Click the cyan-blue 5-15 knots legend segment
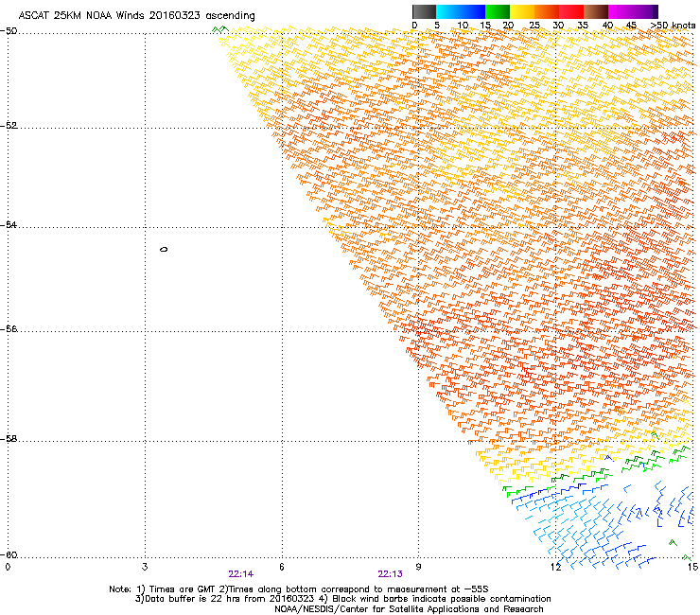Viewport: 700px width, 615px height. click(x=461, y=11)
